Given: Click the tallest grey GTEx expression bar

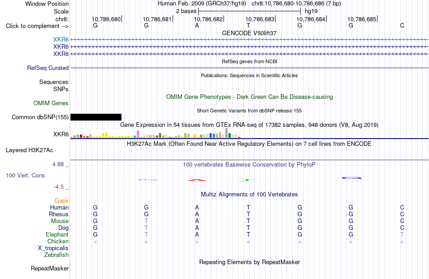Looking at the screenshot, I should (227, 133).
